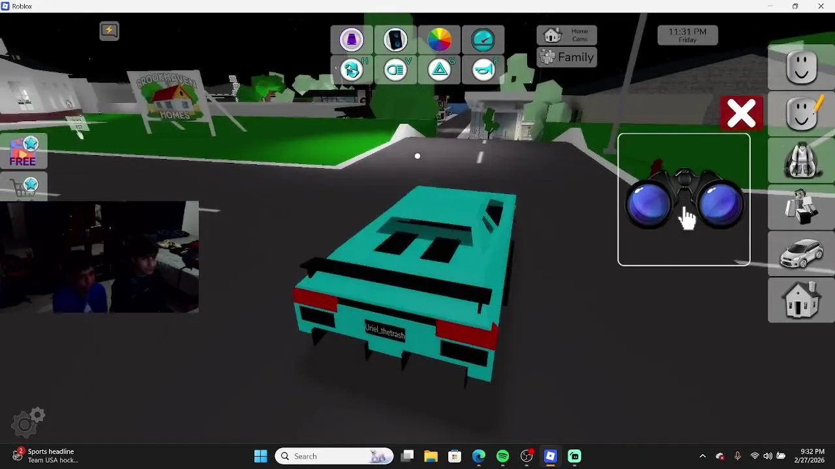Viewport: 835px width, 469px height.
Task: Click the taskbar Search box
Action: pos(334,456)
